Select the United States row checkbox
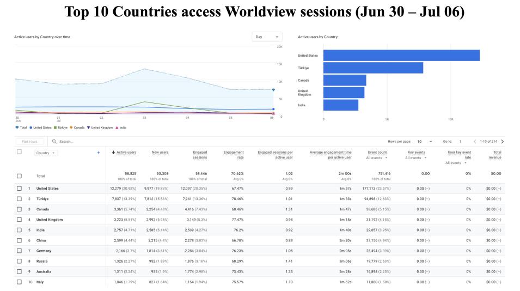Viewport: 520px width, 291px height. pos(19,188)
